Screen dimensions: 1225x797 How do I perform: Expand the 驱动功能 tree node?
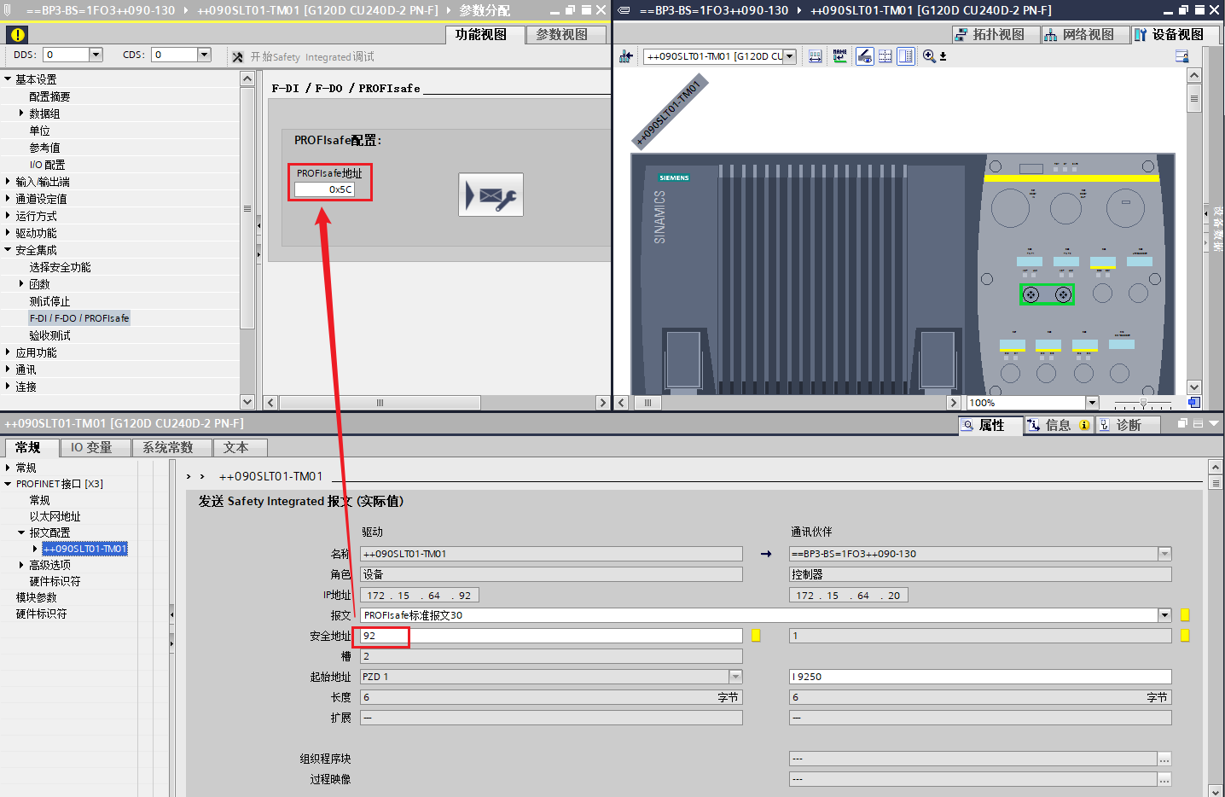(8, 233)
